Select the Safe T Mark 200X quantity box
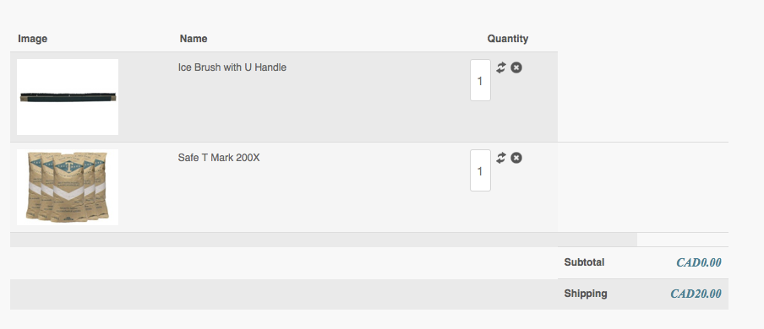 click(x=480, y=170)
